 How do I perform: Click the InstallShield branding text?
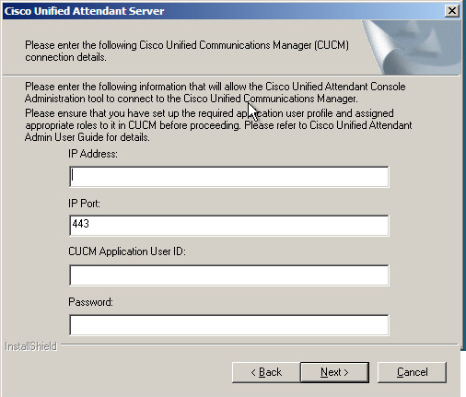30,346
